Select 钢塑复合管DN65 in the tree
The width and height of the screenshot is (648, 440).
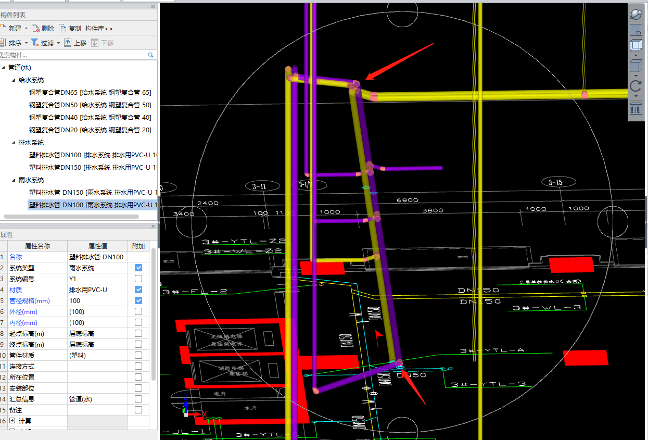tap(90, 93)
